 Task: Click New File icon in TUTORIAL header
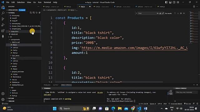coord(31,13)
